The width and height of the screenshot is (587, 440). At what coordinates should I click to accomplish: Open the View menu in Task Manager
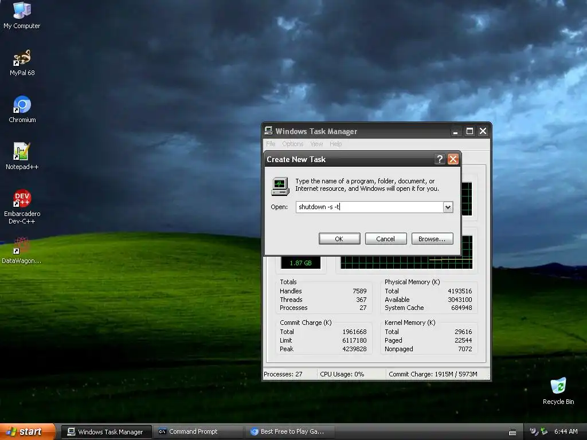316,144
